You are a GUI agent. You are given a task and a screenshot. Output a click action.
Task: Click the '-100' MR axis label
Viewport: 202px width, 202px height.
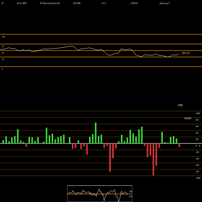(x=198, y=178)
